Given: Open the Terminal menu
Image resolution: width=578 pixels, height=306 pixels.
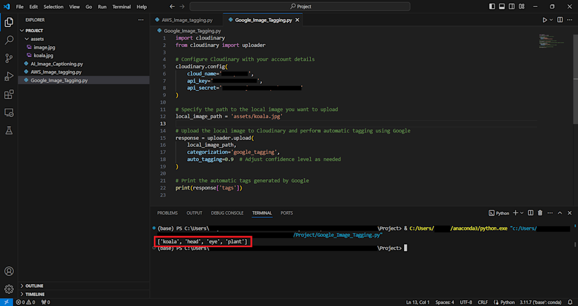Looking at the screenshot, I should 121,6.
